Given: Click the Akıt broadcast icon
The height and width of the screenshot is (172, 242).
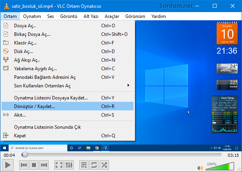Looking at the screenshot, I should (x=6, y=115).
